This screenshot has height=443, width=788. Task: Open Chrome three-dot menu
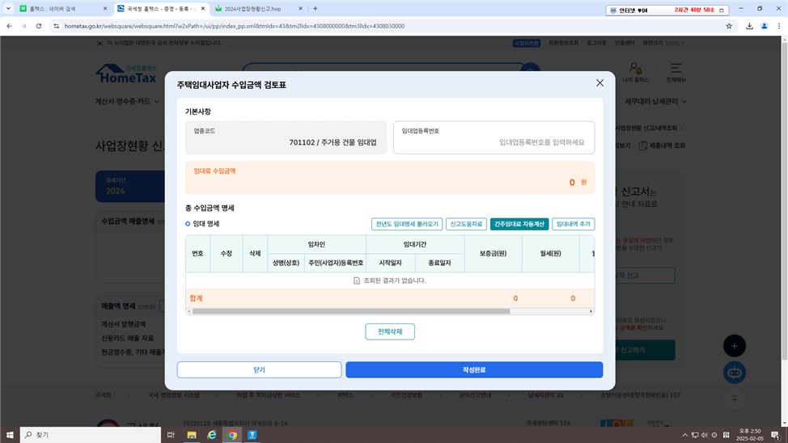click(779, 26)
